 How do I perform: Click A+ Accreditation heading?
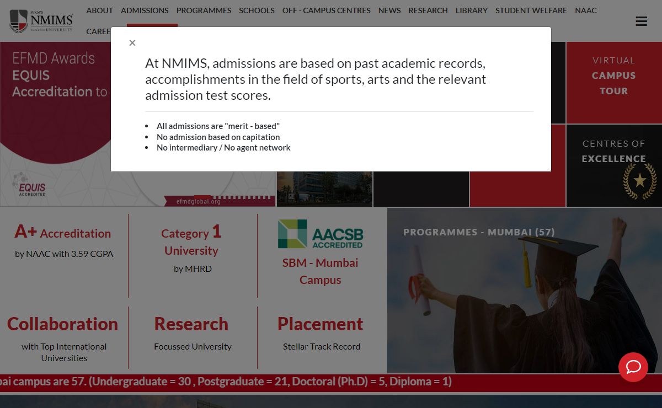(63, 233)
